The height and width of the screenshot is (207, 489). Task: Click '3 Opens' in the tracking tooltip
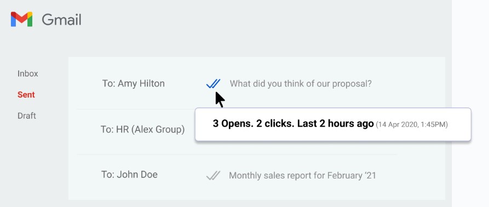pos(233,124)
